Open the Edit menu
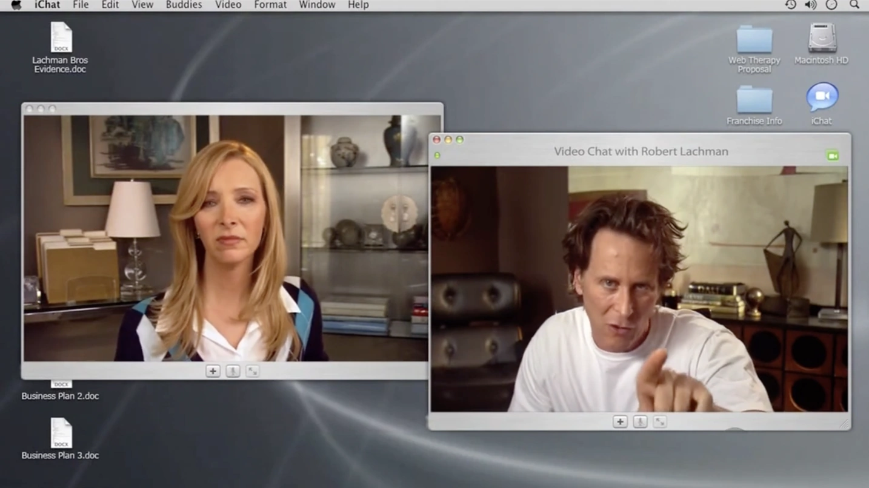The width and height of the screenshot is (869, 488). [110, 5]
